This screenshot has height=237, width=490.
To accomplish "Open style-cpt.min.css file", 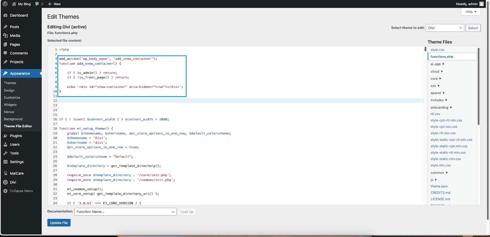I will [444, 127].
